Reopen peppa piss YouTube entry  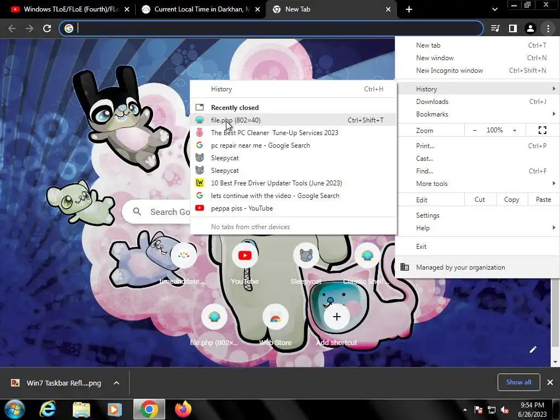point(293,208)
